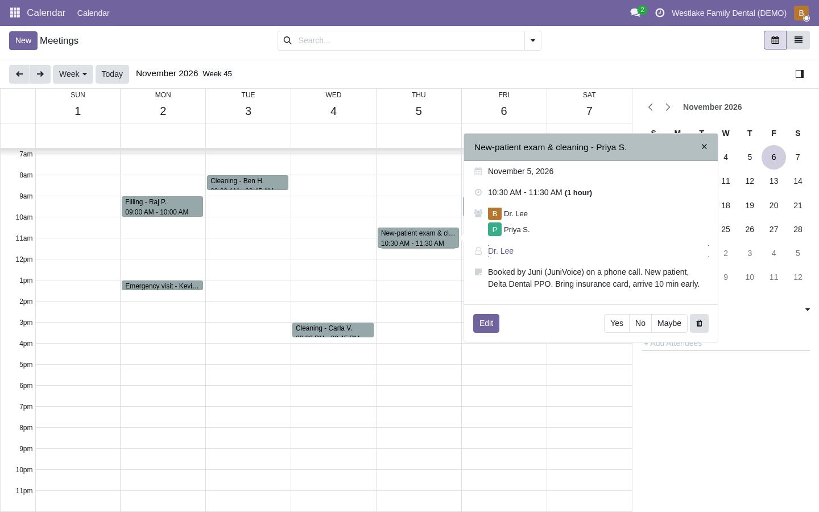Expand search filter options dropdown

coord(532,40)
